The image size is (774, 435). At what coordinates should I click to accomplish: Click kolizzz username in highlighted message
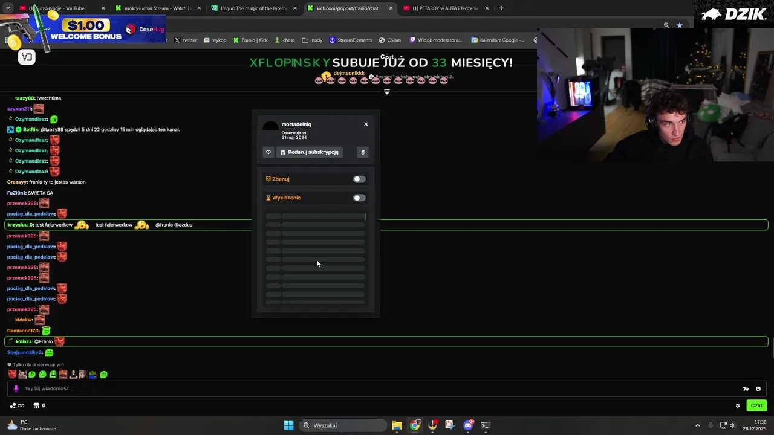pyautogui.click(x=24, y=341)
